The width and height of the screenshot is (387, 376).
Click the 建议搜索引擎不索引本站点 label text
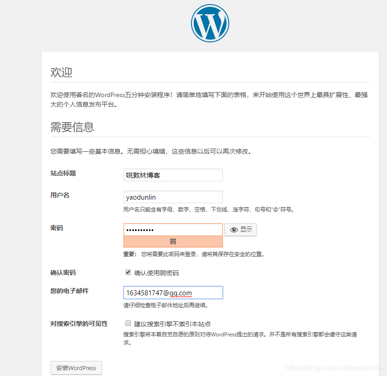(x=172, y=324)
